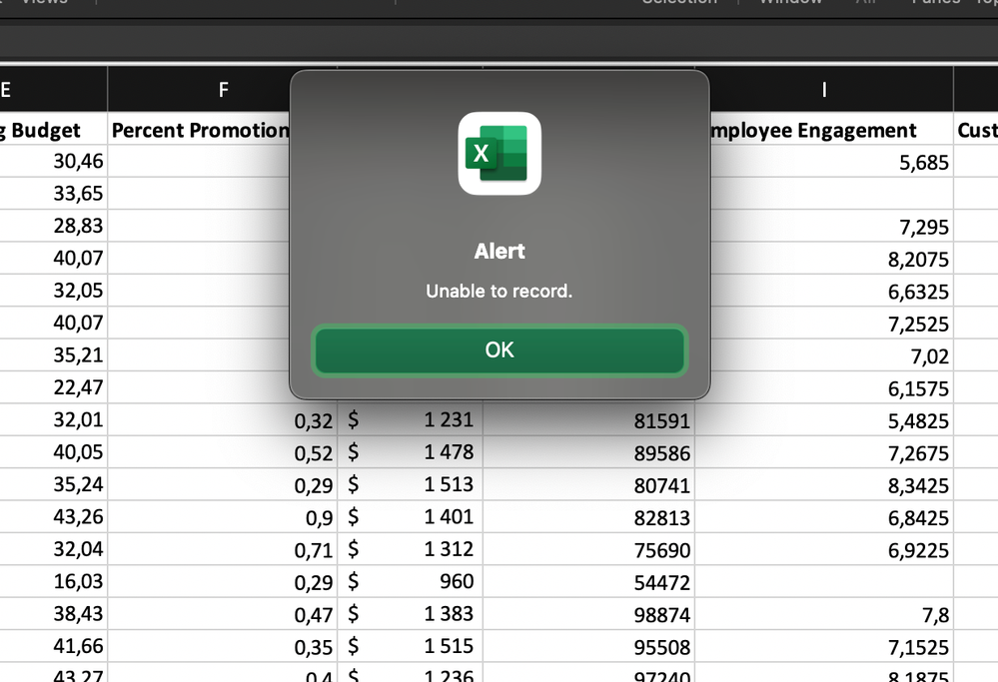Select the currency cell $ 1 231
The image size is (998, 682).
411,420
